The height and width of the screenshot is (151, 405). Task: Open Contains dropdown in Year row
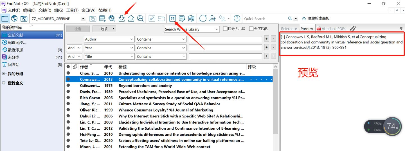coord(161,48)
